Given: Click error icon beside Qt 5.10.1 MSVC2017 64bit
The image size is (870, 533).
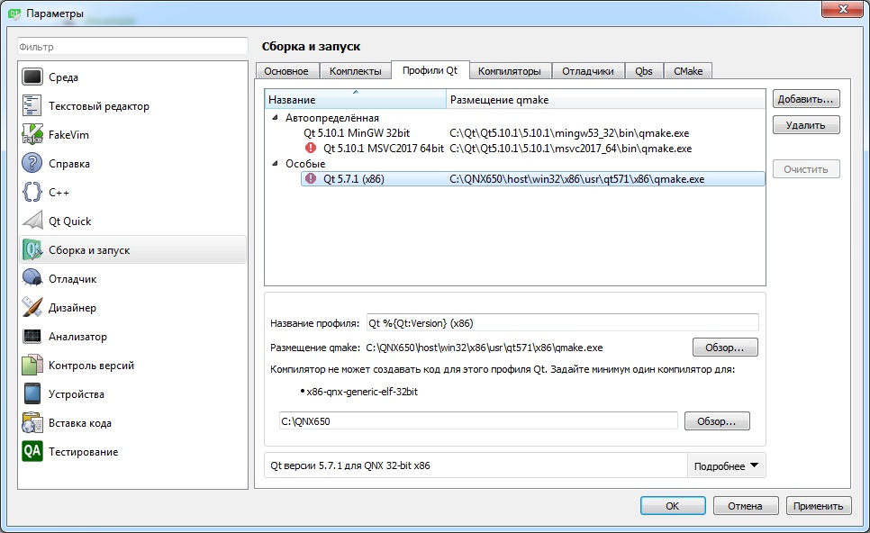Looking at the screenshot, I should [x=311, y=148].
